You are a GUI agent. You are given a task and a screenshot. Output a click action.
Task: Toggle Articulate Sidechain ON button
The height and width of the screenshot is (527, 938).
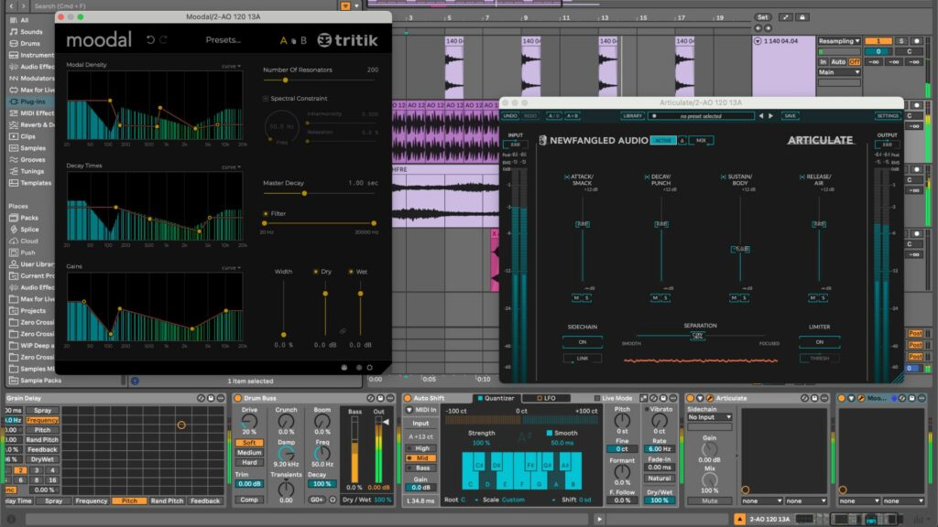[x=582, y=342]
